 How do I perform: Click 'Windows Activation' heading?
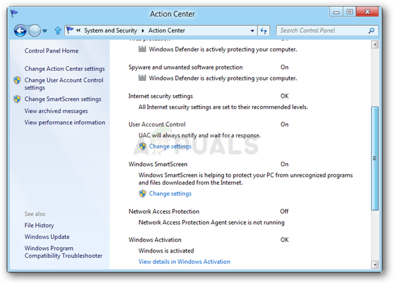point(155,240)
